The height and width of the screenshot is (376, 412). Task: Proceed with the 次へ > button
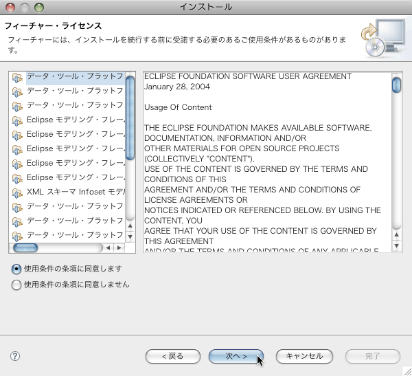236,356
